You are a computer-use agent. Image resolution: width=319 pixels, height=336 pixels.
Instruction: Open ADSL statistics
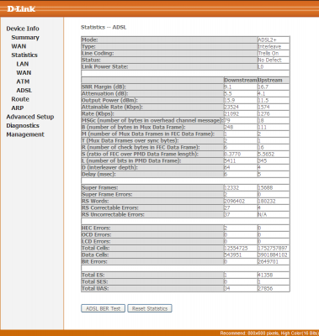click(24, 91)
